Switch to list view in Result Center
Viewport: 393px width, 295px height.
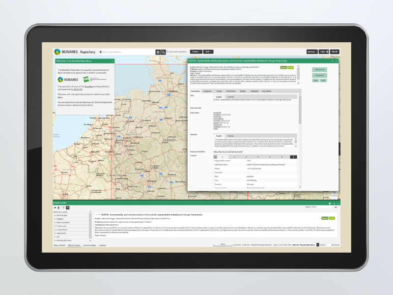click(68, 207)
